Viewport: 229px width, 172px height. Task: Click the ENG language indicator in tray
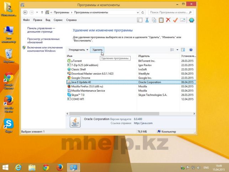(206, 168)
